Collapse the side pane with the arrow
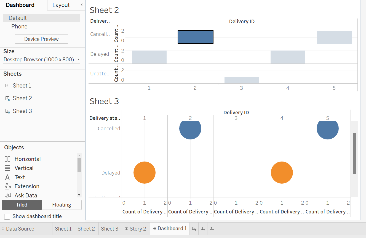 [82, 5]
